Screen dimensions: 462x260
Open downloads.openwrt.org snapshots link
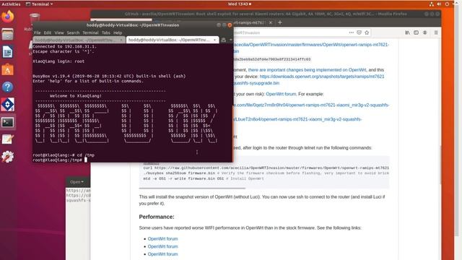322,77
